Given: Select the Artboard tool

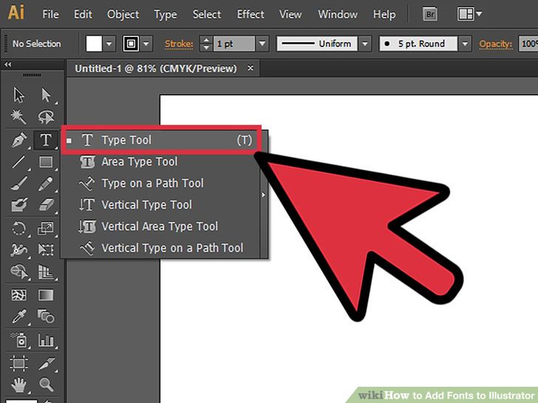Looking at the screenshot, I should (19, 363).
